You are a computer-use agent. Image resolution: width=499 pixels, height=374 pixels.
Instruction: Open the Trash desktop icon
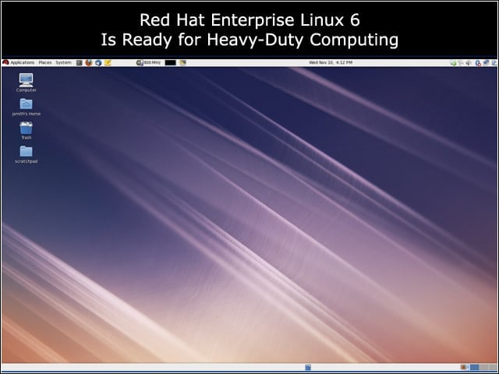26,130
